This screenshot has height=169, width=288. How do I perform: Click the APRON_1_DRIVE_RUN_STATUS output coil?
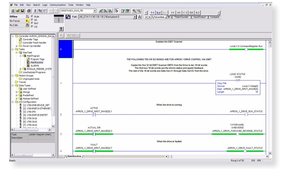click(246, 115)
